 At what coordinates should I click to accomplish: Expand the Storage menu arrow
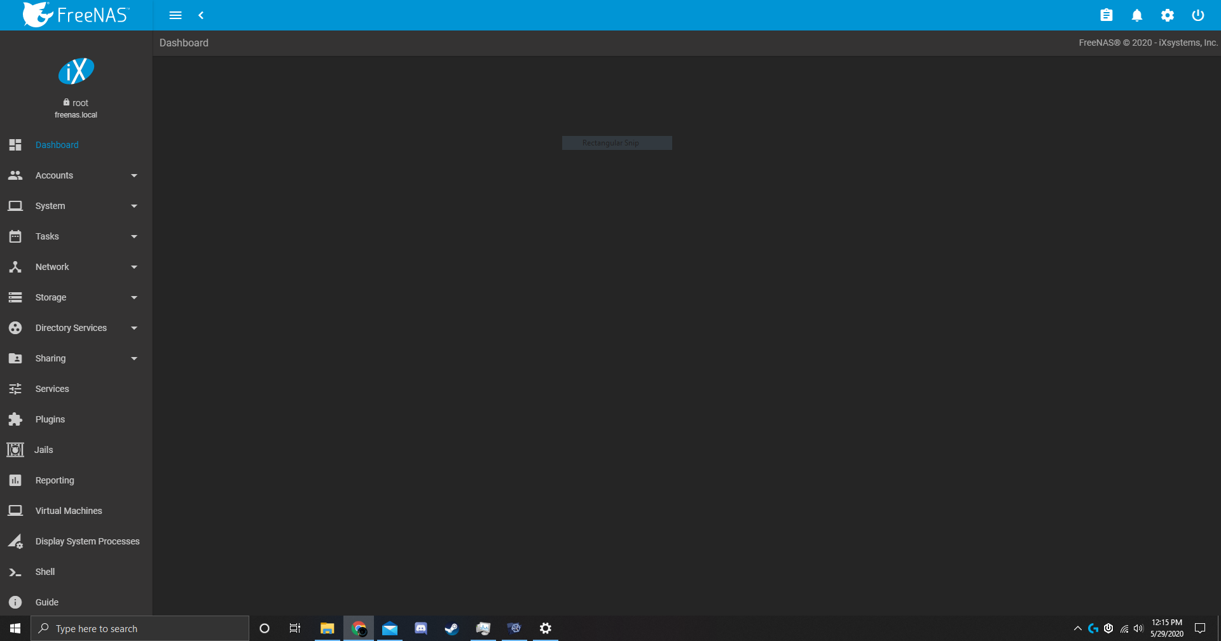[134, 297]
